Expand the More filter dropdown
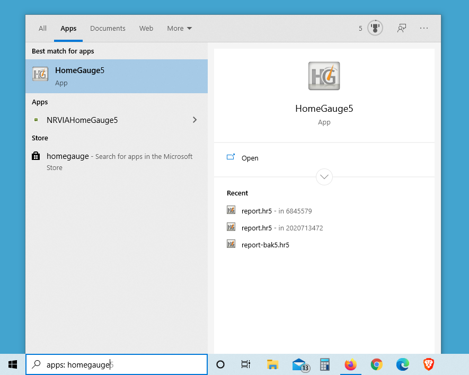469x375 pixels. pos(179,28)
